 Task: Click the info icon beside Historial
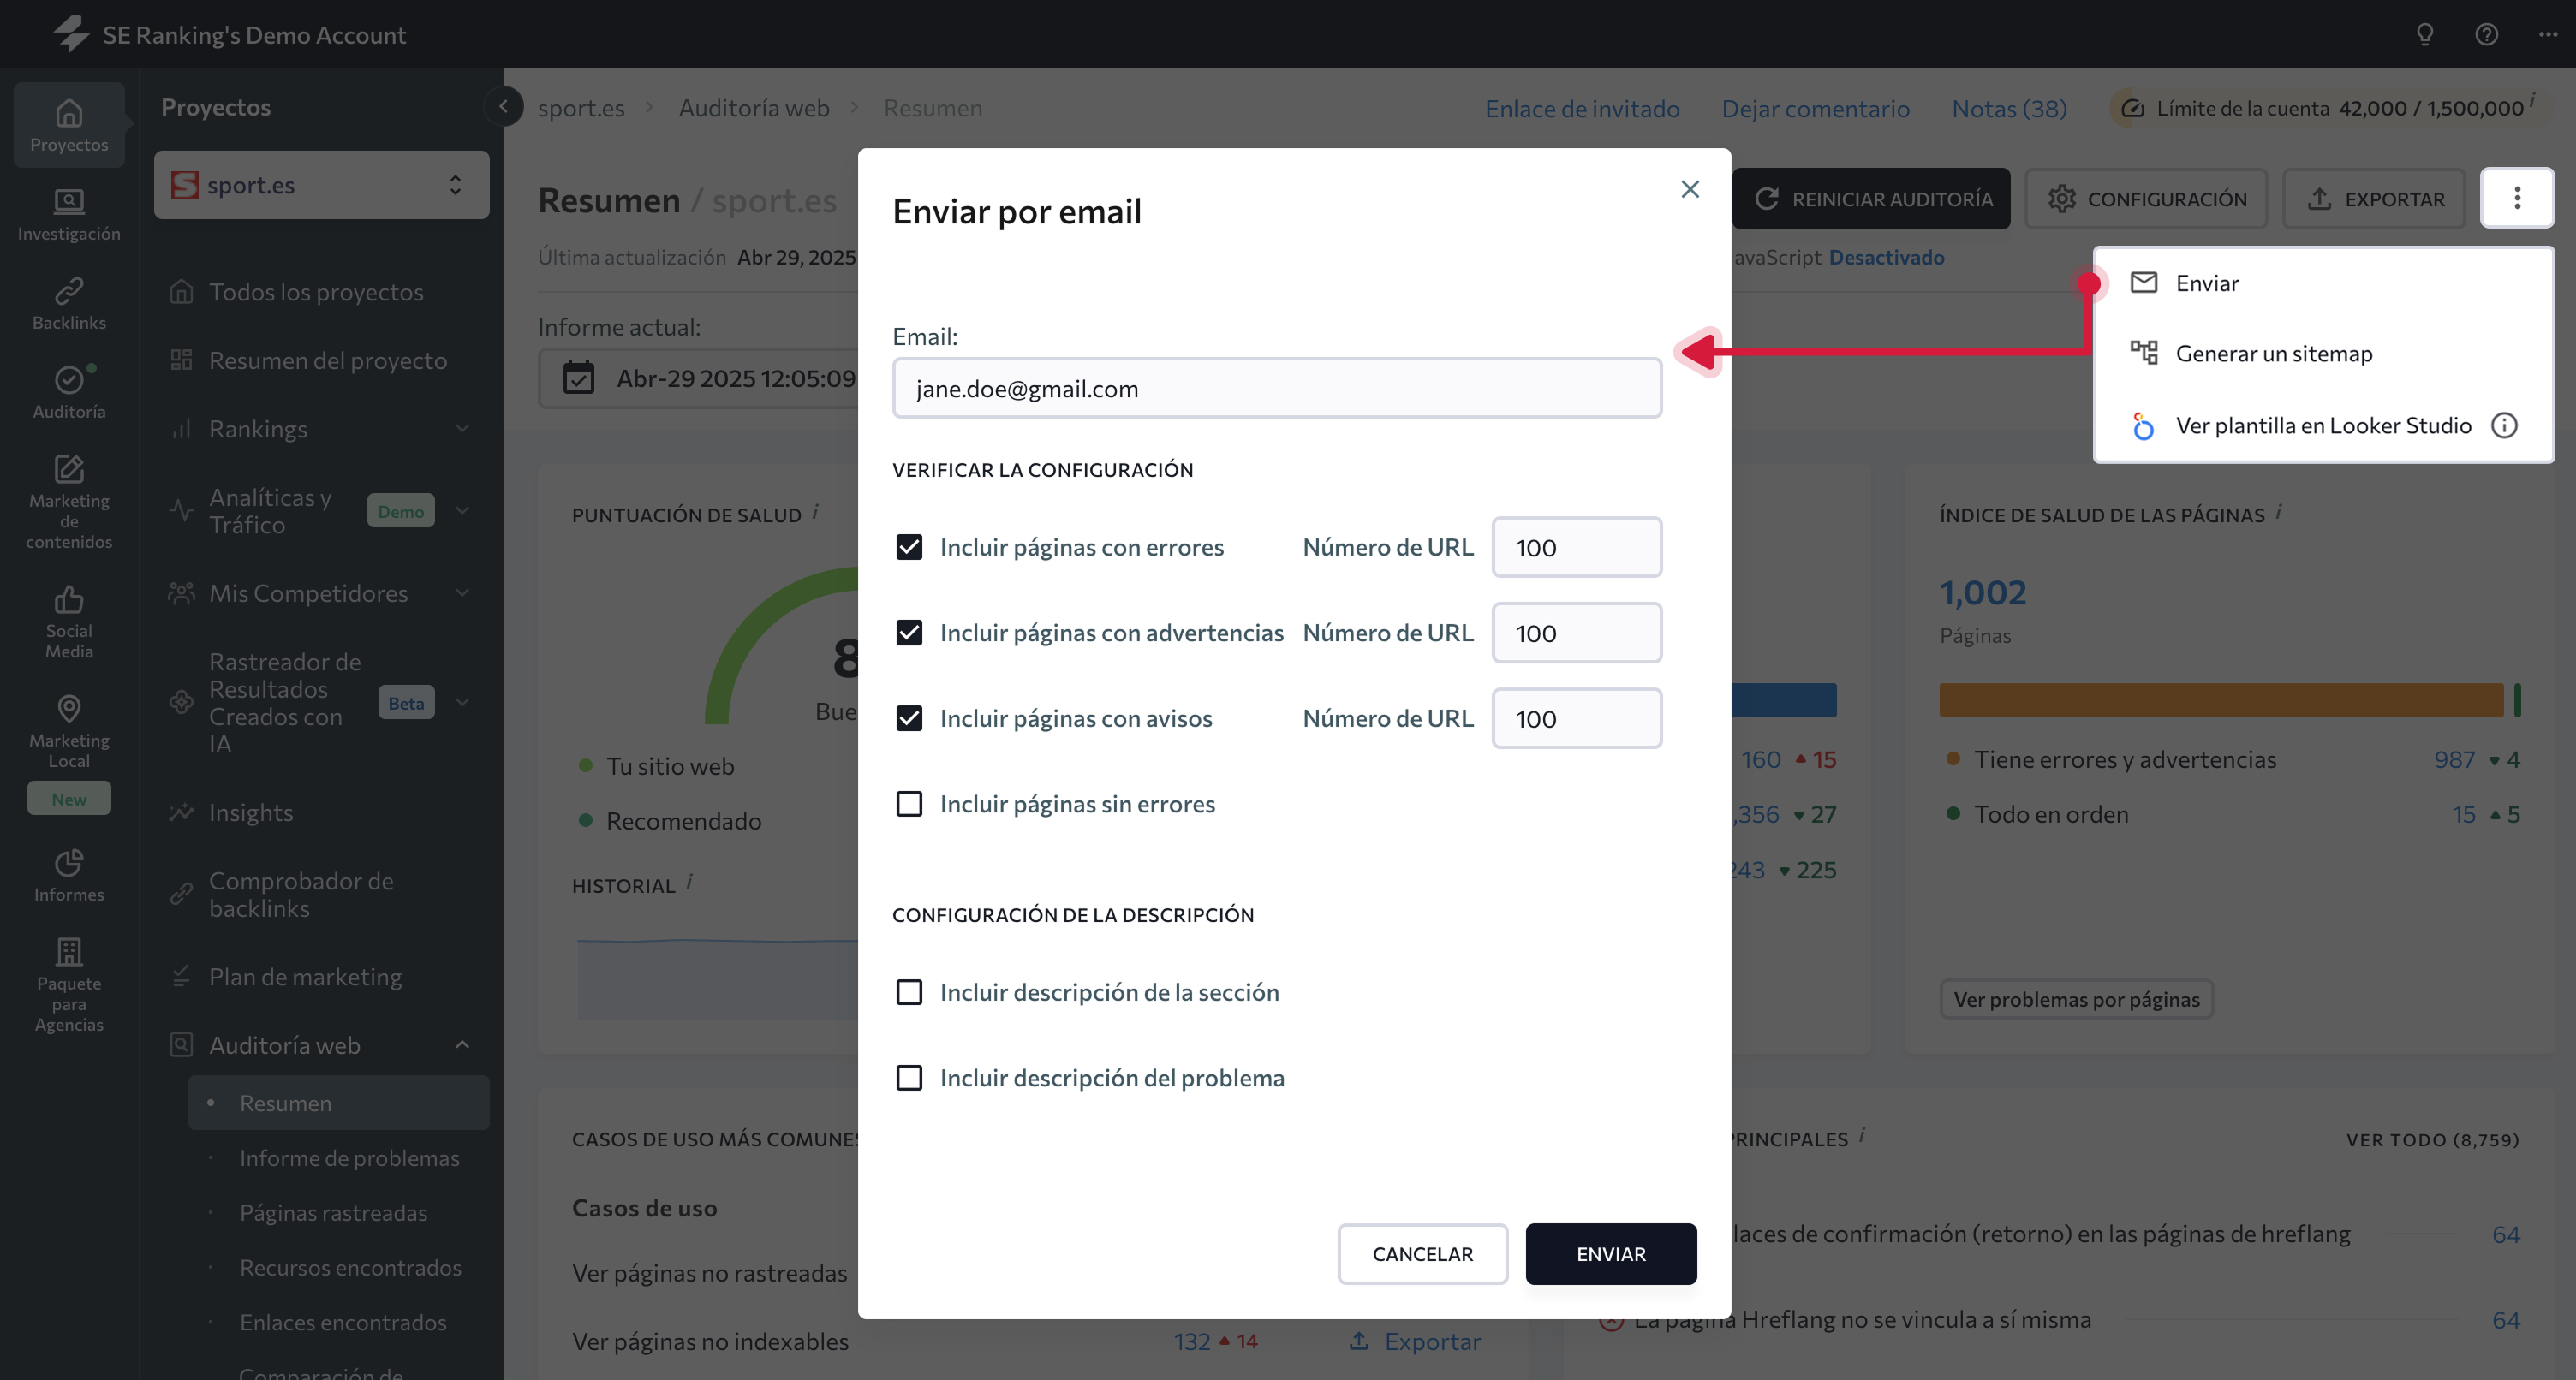pos(690,882)
